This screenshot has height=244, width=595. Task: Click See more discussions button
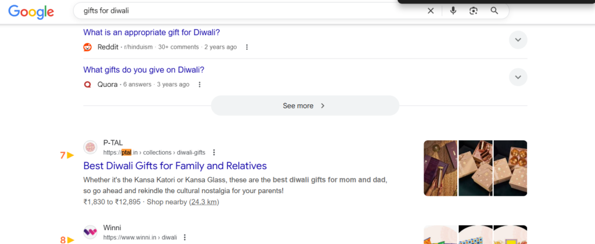click(x=304, y=105)
